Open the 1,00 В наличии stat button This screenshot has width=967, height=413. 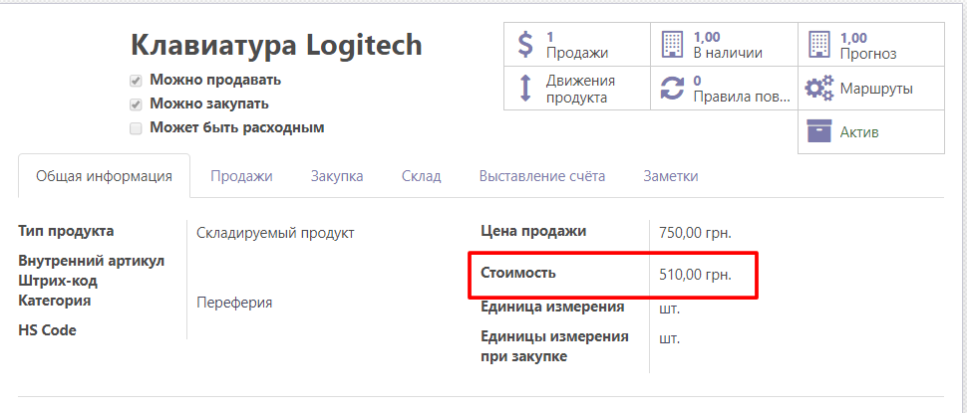[x=724, y=45]
